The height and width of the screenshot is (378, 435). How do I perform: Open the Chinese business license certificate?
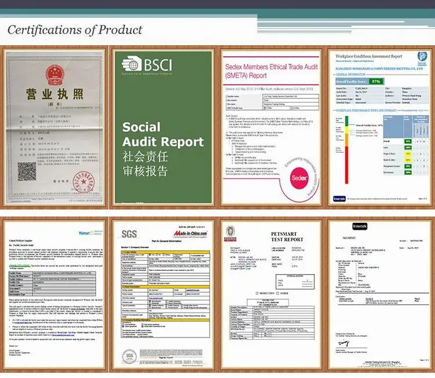[x=54, y=127]
